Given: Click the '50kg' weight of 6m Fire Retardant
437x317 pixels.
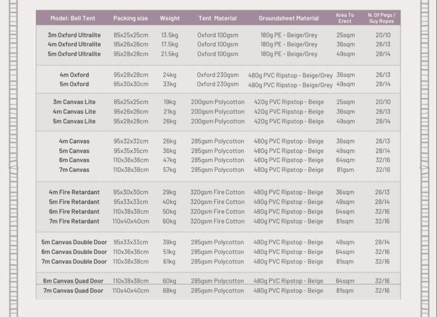Looking at the screenshot, I should (x=169, y=212).
